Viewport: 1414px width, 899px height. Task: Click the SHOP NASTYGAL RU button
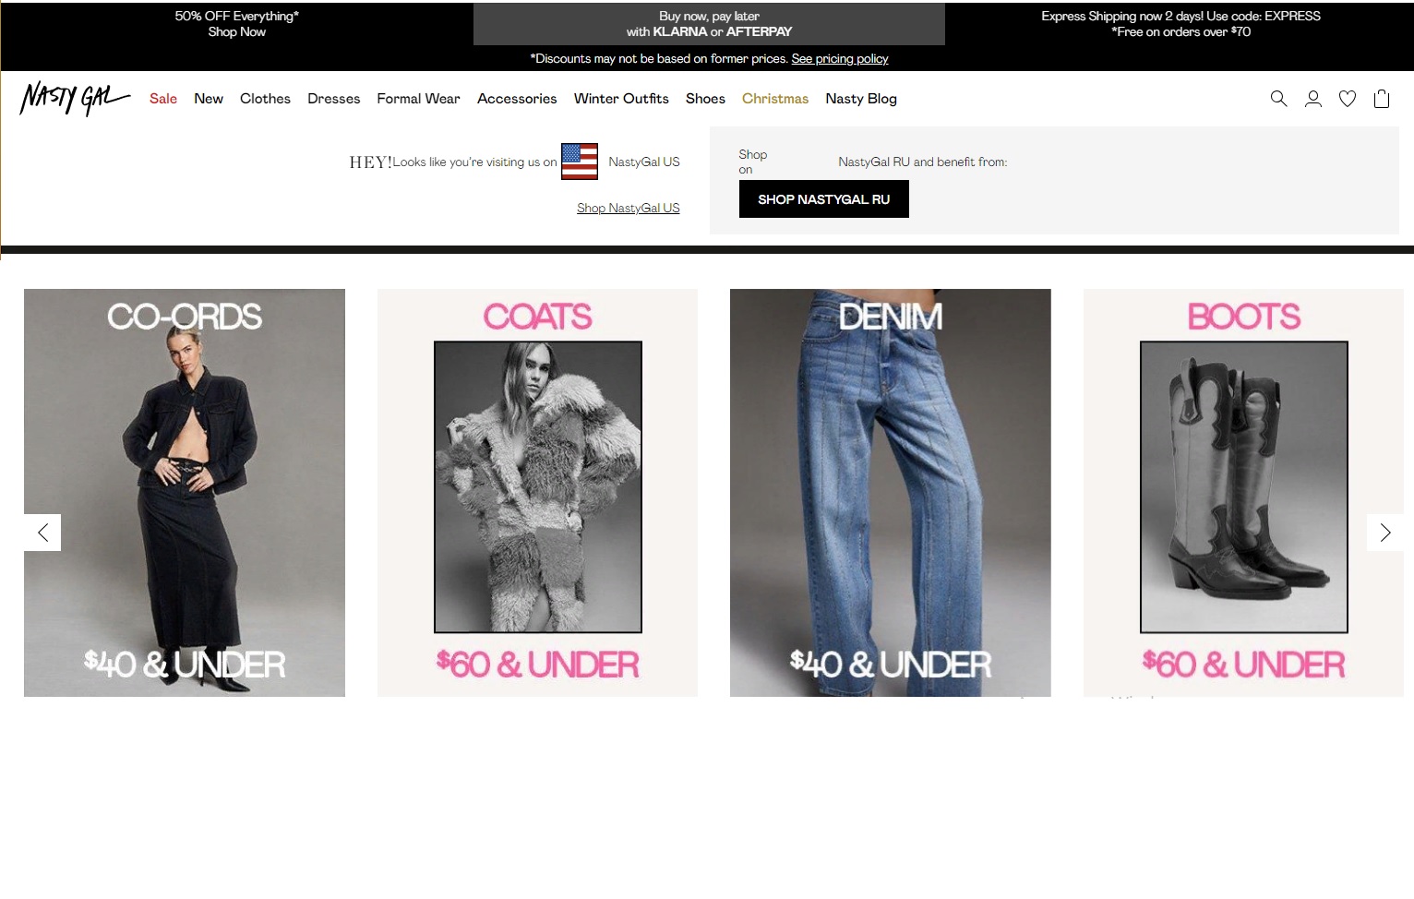click(x=824, y=199)
